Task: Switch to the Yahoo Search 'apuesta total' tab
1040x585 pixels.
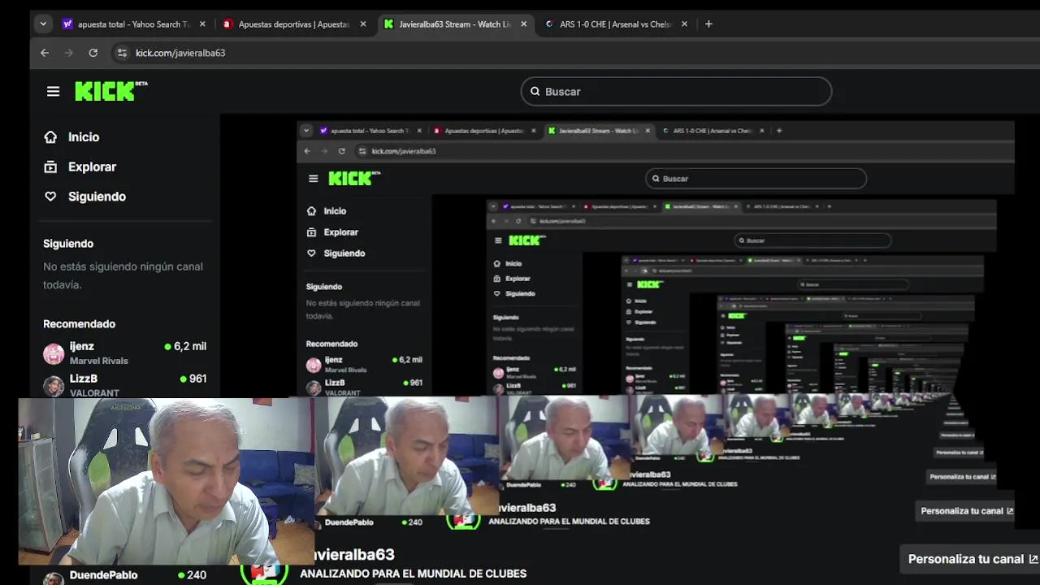Action: pos(135,24)
